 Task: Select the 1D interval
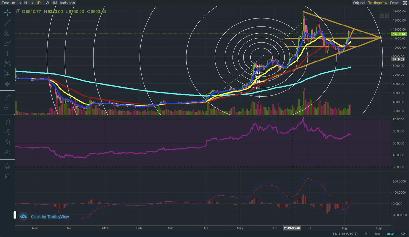(38, 3)
